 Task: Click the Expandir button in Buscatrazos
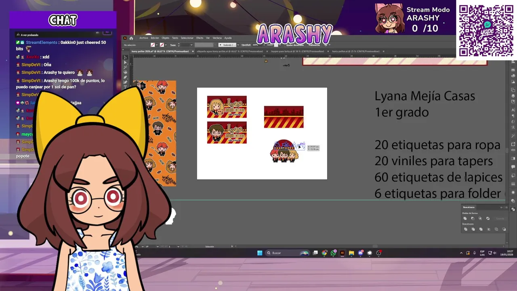pyautogui.click(x=500, y=219)
